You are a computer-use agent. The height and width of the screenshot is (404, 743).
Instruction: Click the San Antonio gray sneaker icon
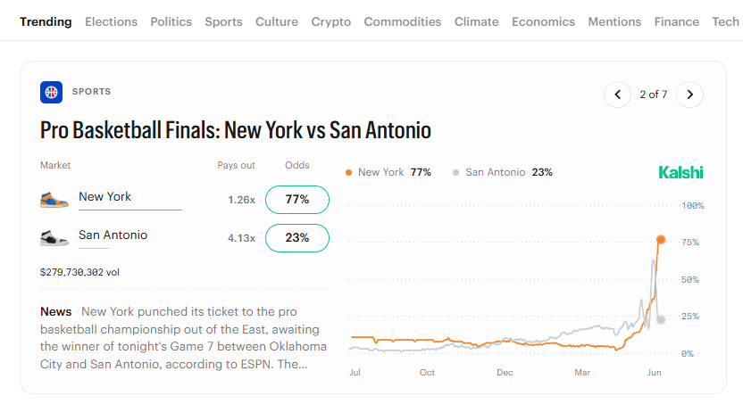[x=54, y=238]
